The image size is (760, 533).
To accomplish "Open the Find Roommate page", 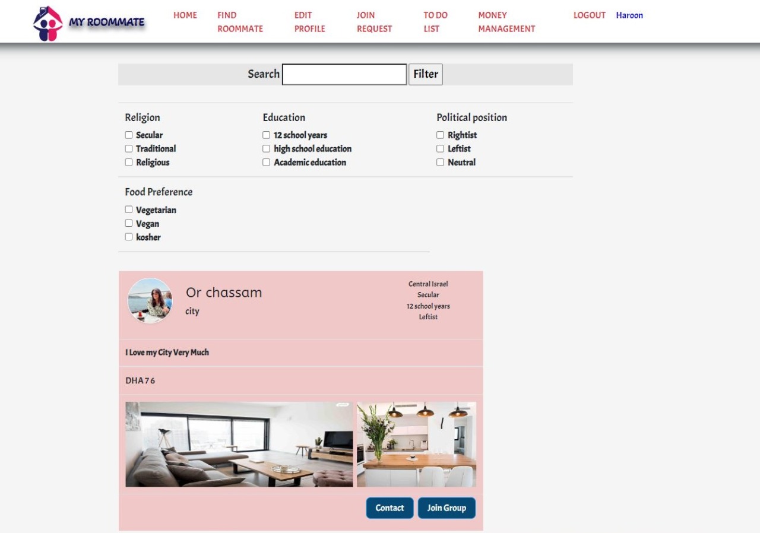I will [240, 22].
